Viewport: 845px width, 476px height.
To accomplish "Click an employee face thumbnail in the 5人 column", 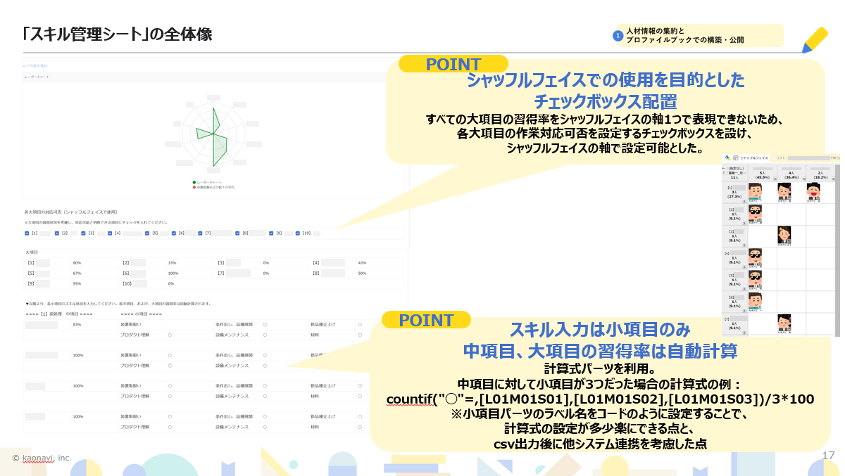I will 756,191.
